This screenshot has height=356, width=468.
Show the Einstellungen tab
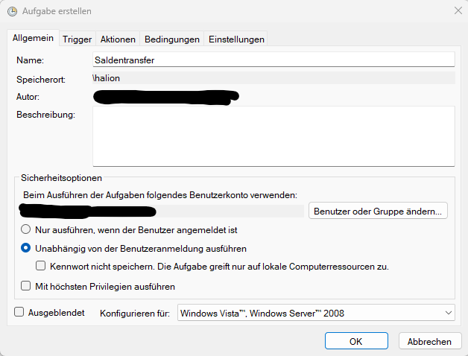235,39
